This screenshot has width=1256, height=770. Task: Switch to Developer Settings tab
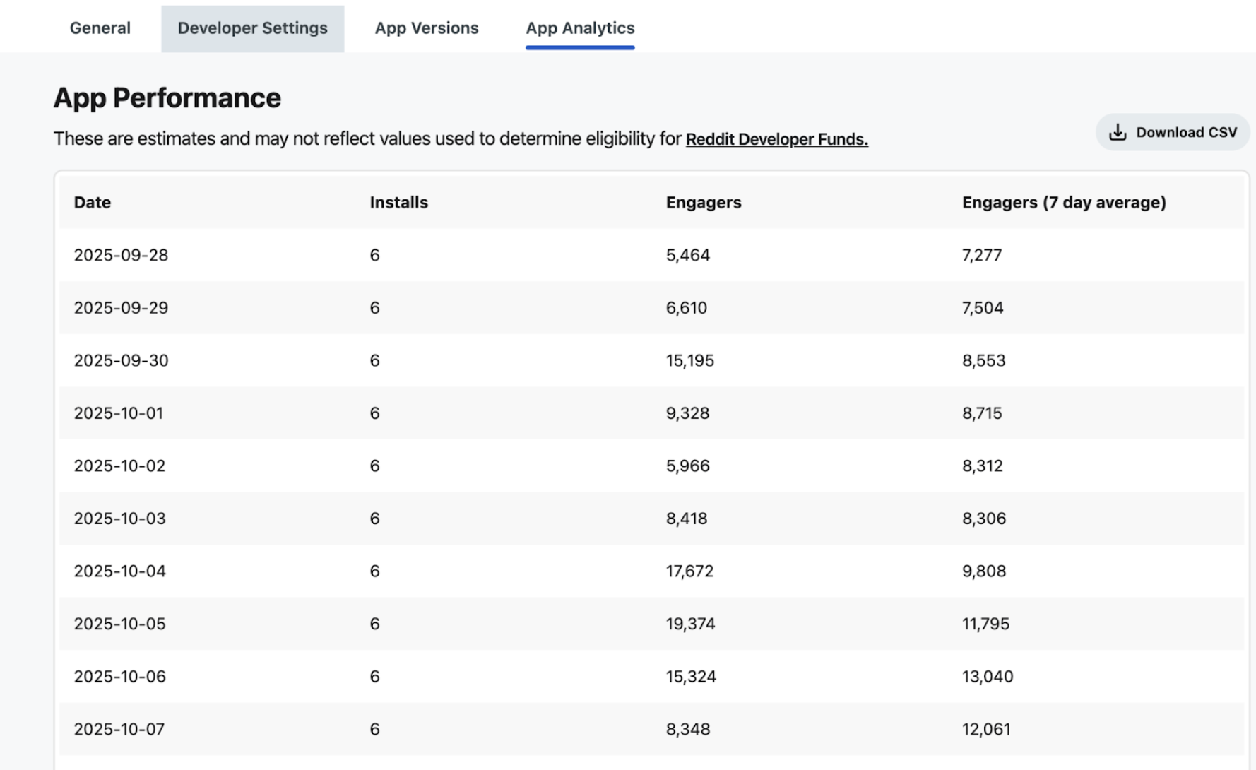[252, 28]
